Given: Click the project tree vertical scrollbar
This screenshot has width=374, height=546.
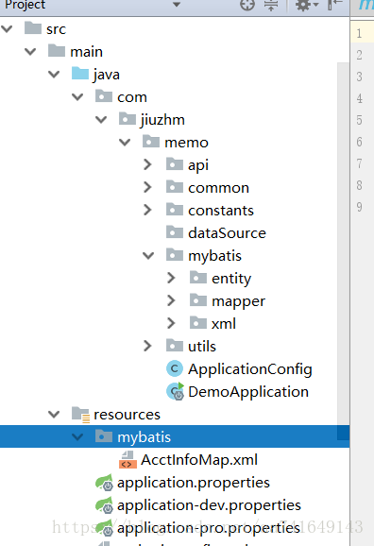Looking at the screenshot, I should (343, 244).
